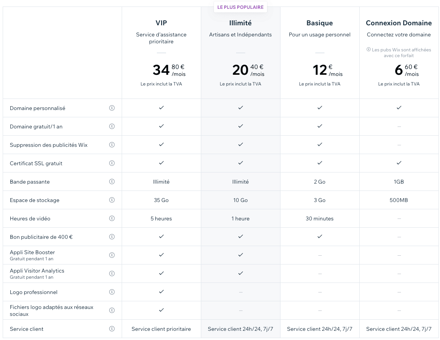The image size is (440, 340).
Task: Click info icon for Bon publicitaire de 400 €
Action: pyautogui.click(x=112, y=237)
